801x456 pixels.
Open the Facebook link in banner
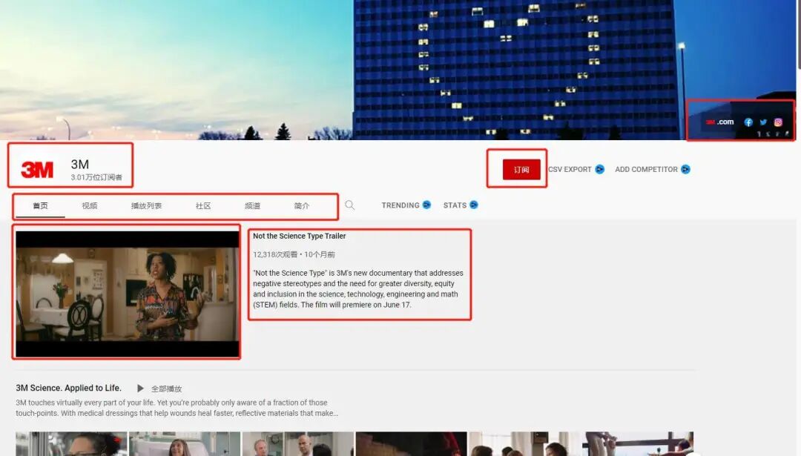coord(748,122)
